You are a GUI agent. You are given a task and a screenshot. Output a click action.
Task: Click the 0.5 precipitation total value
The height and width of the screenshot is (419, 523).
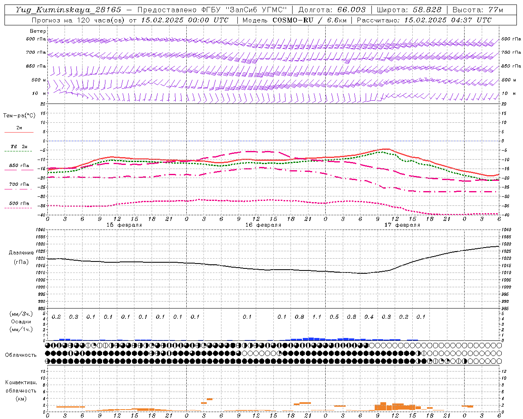click(x=334, y=317)
